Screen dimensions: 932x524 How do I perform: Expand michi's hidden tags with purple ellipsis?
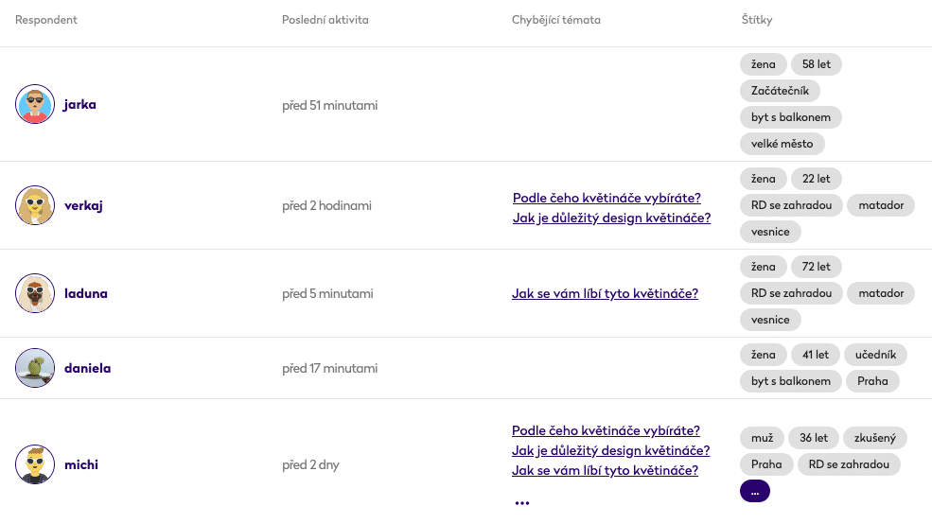(754, 492)
